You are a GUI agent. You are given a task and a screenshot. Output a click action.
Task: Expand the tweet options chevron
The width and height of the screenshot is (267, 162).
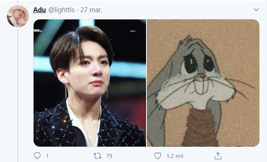coord(256,9)
